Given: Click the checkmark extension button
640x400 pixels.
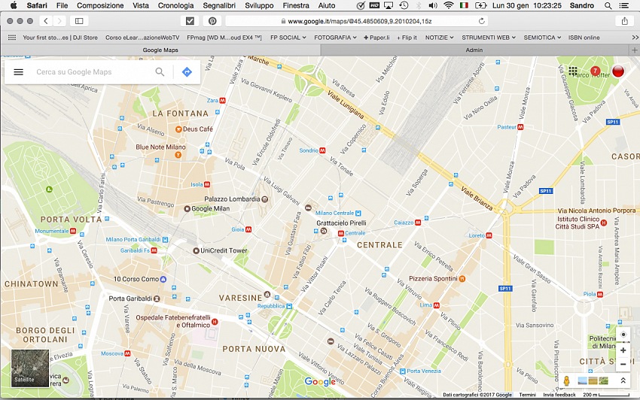Looking at the screenshot, I should [190, 21].
